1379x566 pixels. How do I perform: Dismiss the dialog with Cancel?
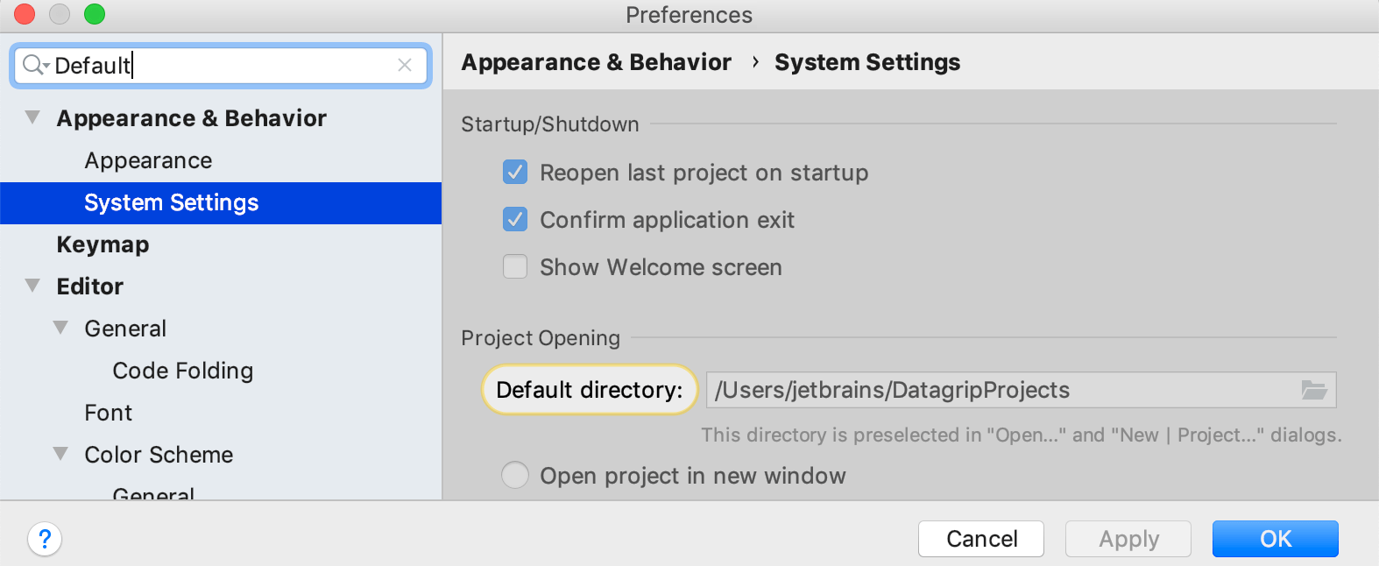[980, 539]
